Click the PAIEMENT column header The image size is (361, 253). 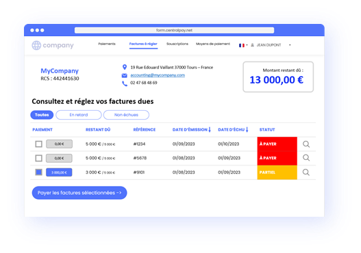click(x=42, y=130)
